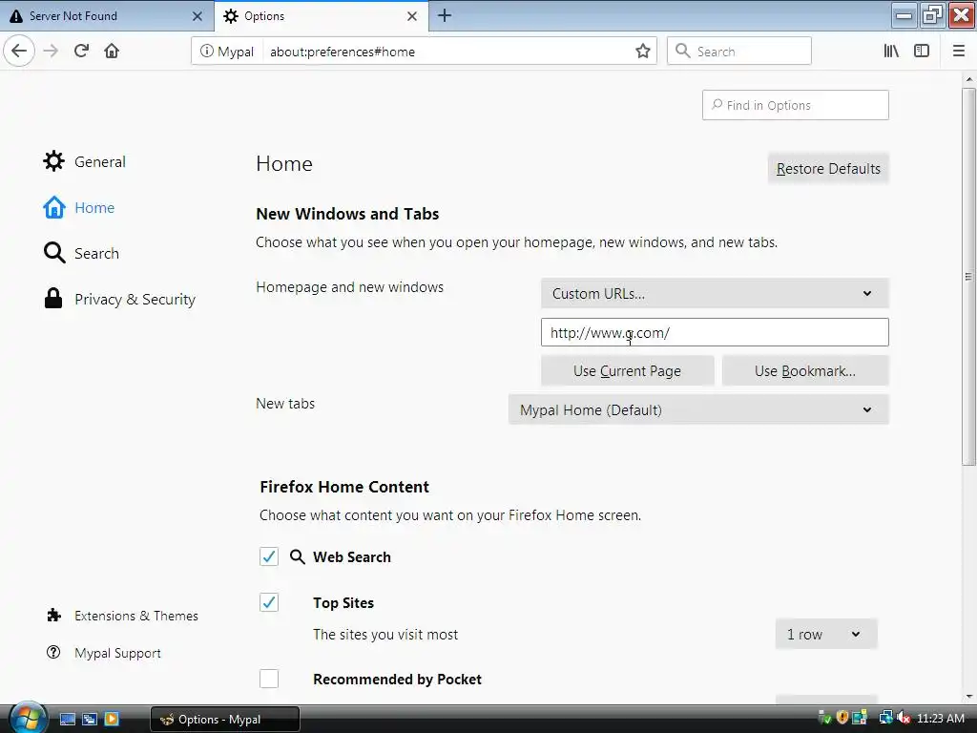Reload the current page

tap(81, 51)
